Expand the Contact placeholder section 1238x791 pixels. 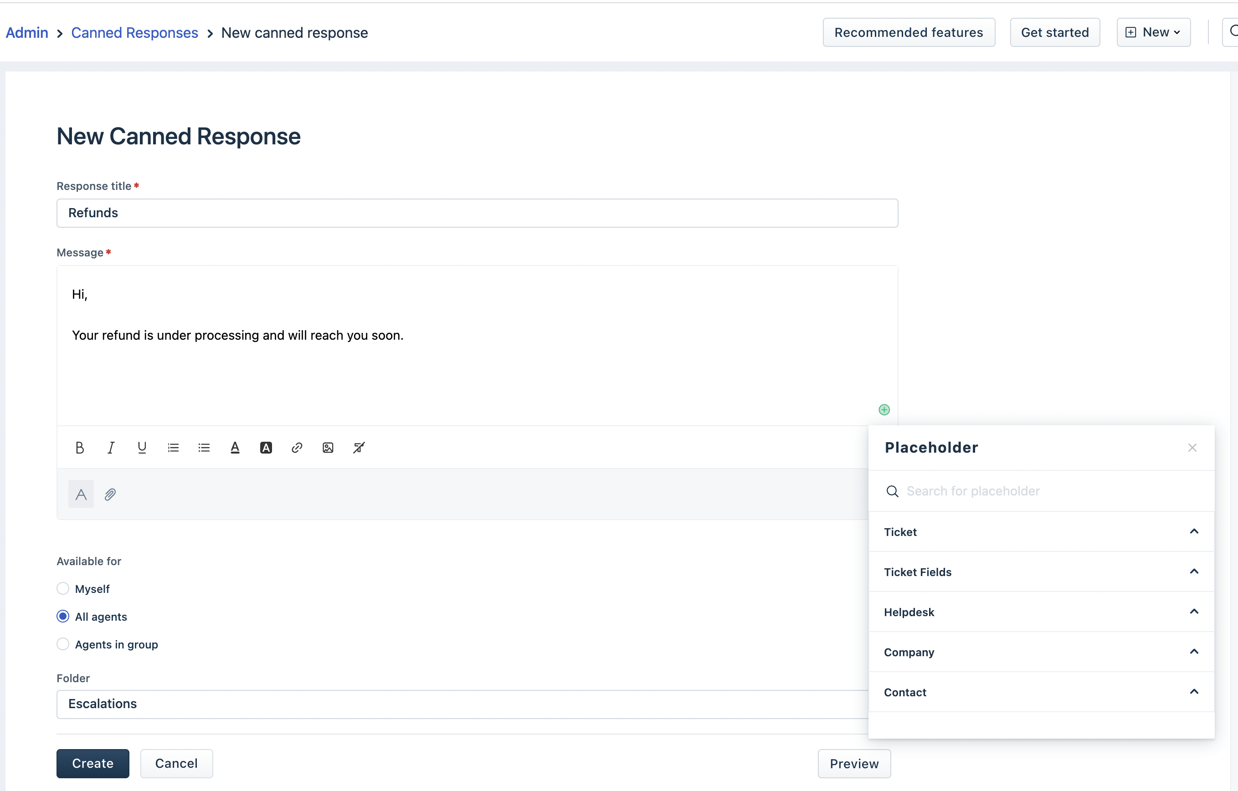(1041, 692)
